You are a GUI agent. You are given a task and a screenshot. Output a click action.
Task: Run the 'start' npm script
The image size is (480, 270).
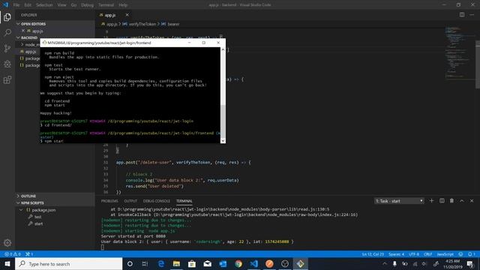click(x=38, y=223)
